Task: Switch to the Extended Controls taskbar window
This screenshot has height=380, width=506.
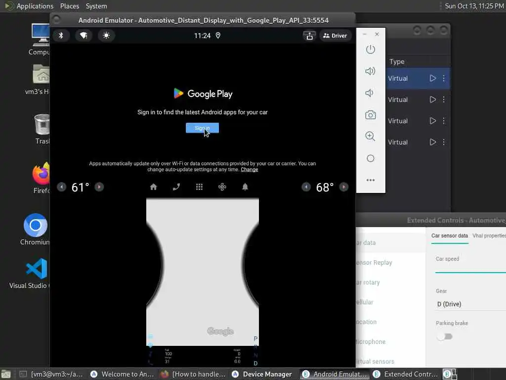Action: [406, 374]
